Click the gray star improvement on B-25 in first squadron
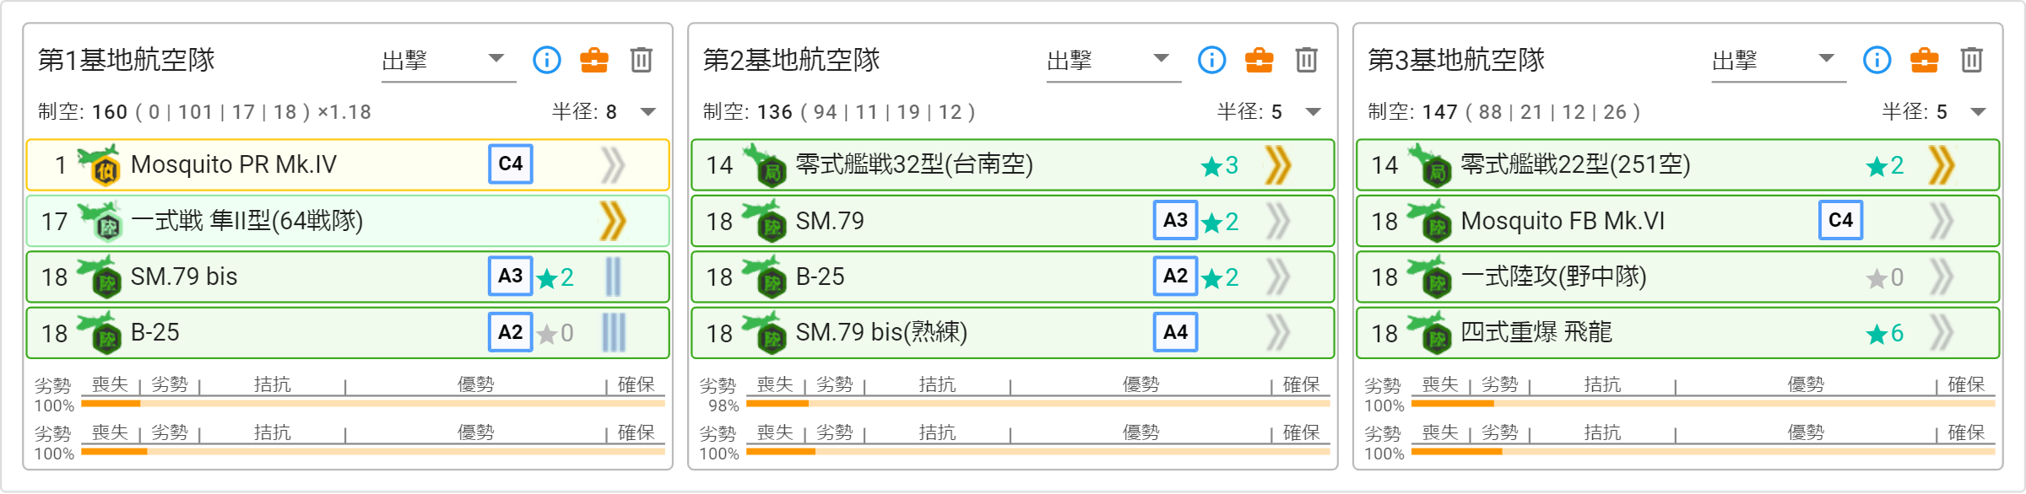The image size is (2026, 494). pyautogui.click(x=555, y=333)
